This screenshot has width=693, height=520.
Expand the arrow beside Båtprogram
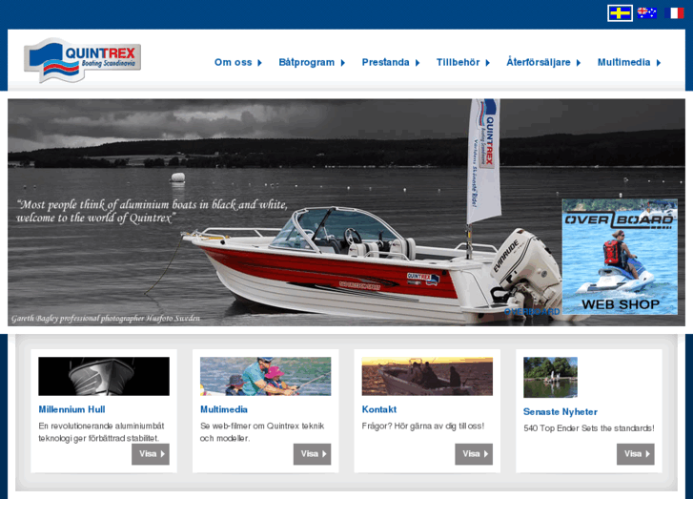point(342,63)
